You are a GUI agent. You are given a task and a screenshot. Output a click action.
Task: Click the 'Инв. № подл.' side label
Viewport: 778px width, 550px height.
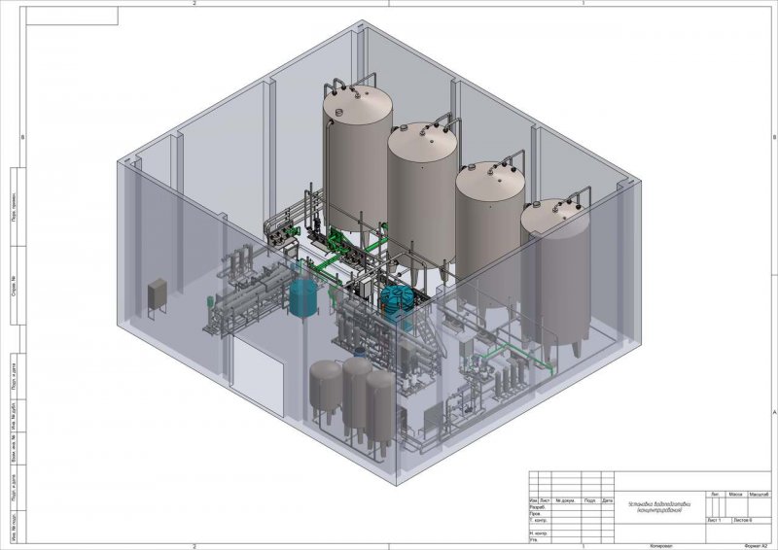point(15,529)
